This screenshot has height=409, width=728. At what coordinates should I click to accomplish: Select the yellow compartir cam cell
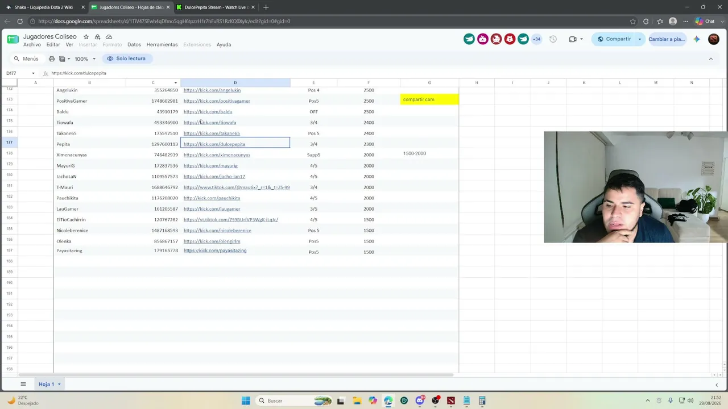click(429, 99)
